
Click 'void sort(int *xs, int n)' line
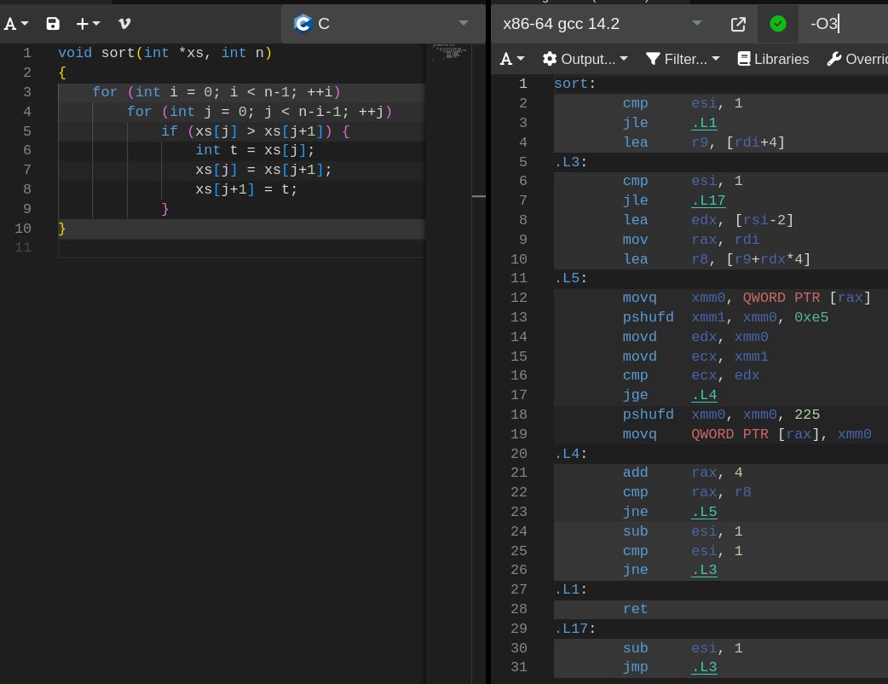point(164,53)
